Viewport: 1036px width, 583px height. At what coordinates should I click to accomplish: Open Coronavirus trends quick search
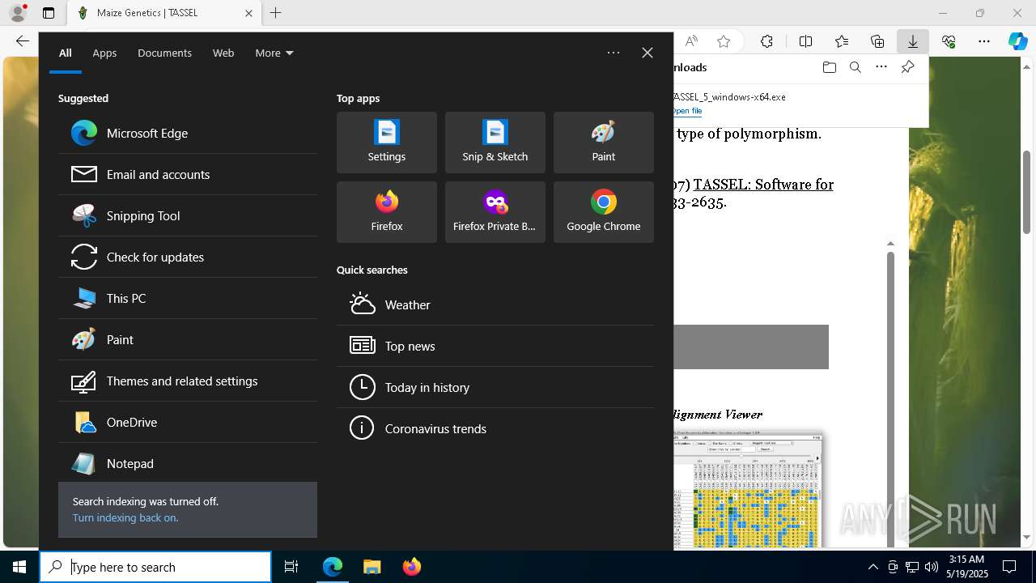pos(495,428)
